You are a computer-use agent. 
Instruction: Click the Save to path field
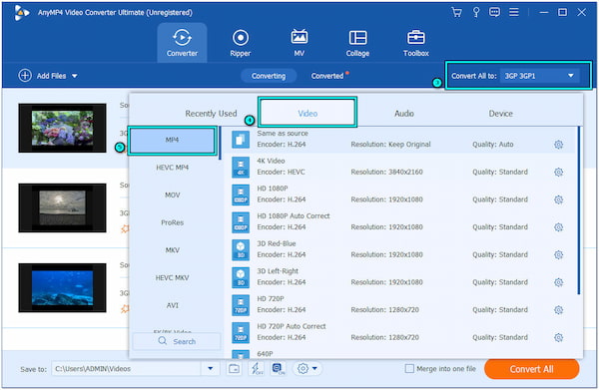click(x=126, y=369)
